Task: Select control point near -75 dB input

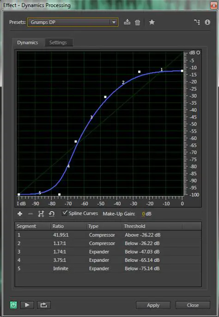Action: [60, 195]
